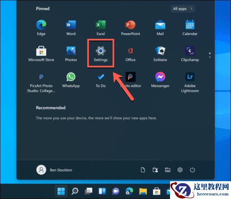The height and width of the screenshot is (199, 231).
Task: Launch Edge from the taskbar
Action: [129, 191]
